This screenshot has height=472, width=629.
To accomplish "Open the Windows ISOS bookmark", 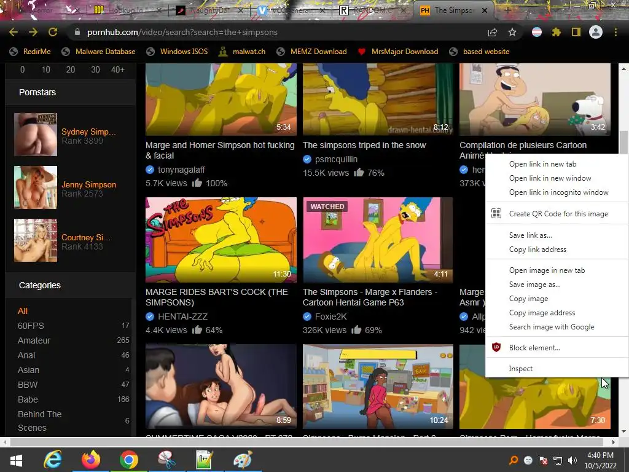I will point(178,52).
